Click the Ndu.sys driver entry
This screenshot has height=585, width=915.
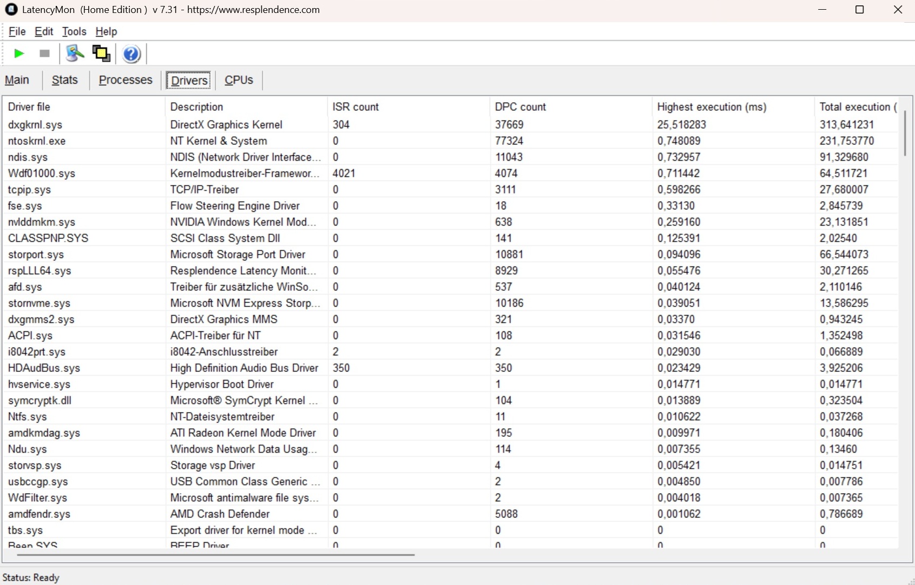click(x=450, y=449)
